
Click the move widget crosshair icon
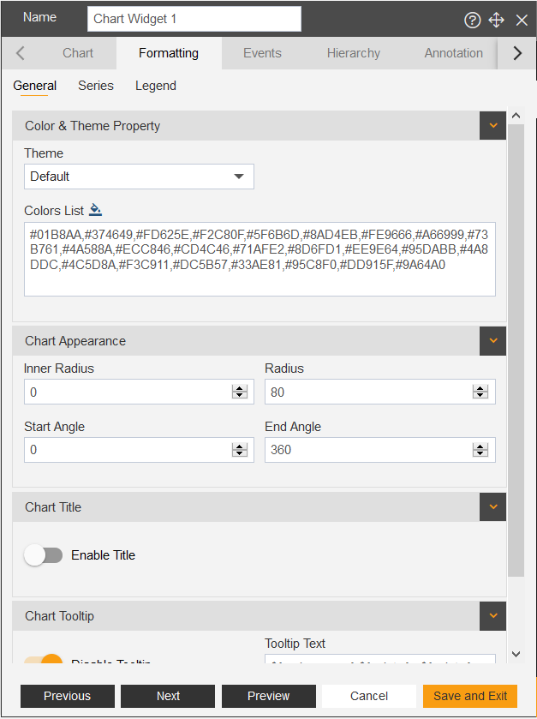(496, 20)
